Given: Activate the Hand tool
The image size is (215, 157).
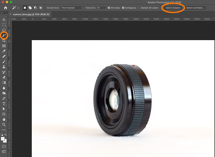Looking at the screenshot, I should click(4, 119).
